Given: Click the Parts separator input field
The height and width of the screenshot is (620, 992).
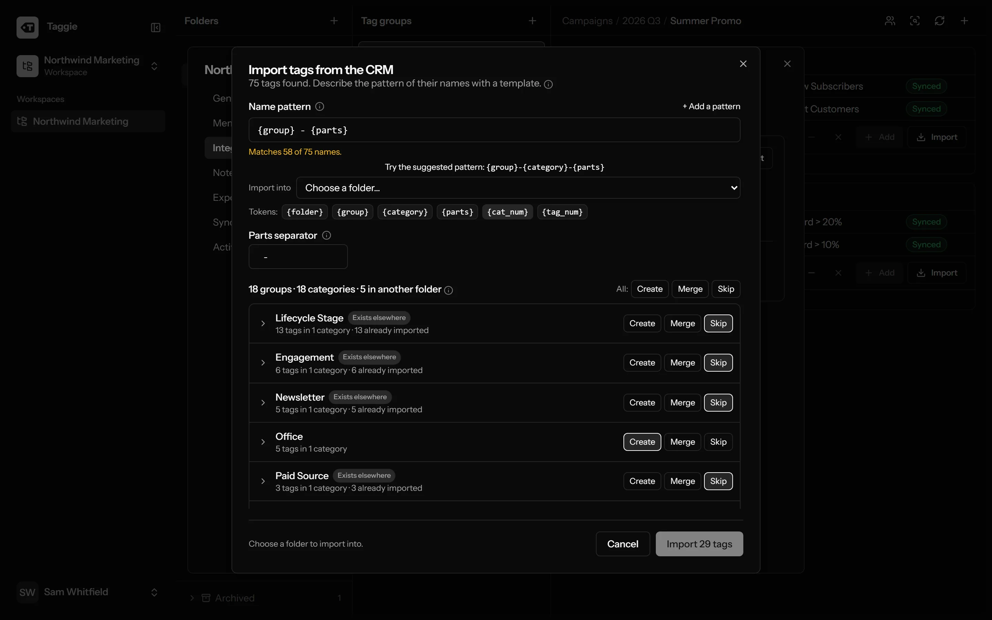Looking at the screenshot, I should 298,257.
